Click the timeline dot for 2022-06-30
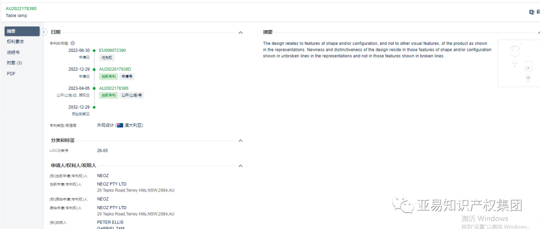 click(x=94, y=50)
